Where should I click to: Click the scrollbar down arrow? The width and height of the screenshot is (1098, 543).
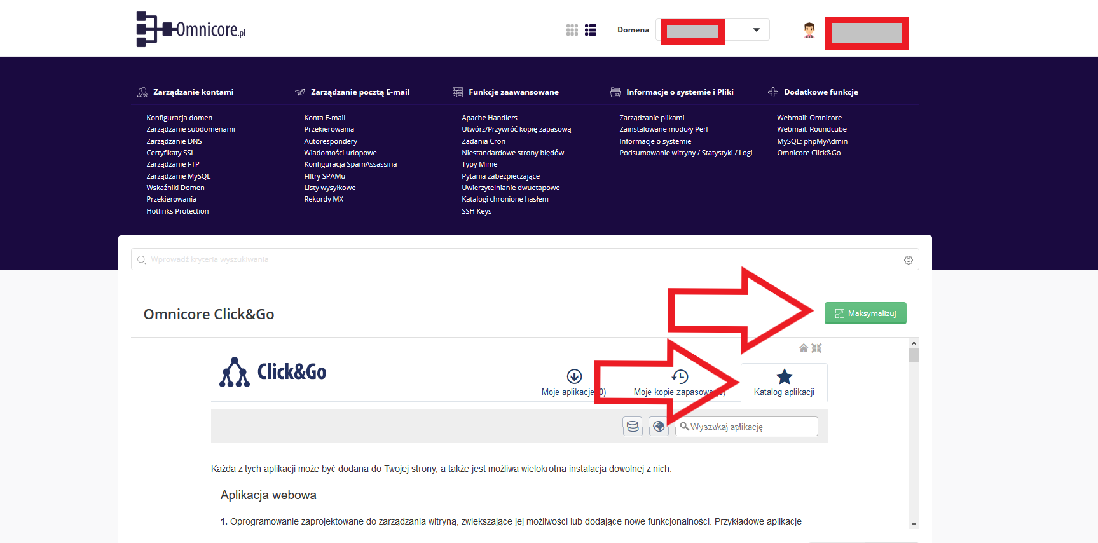(x=914, y=524)
